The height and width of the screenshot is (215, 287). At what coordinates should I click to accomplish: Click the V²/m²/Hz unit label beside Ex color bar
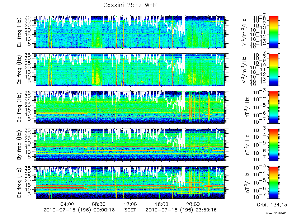pyautogui.click(x=245, y=32)
